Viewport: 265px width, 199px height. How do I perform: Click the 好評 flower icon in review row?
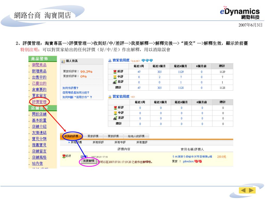point(64,156)
